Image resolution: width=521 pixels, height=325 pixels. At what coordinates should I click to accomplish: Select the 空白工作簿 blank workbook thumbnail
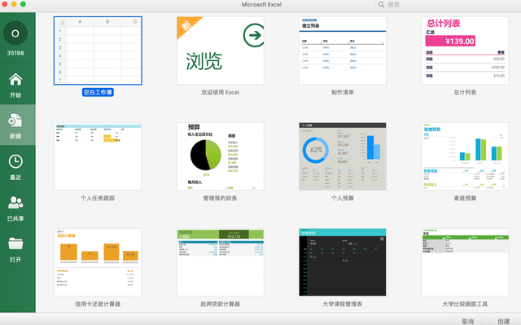(98, 51)
